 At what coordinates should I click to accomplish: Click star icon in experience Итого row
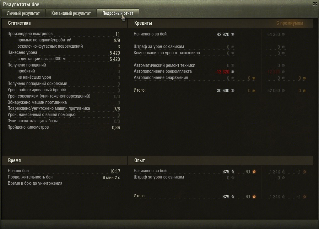point(233,196)
